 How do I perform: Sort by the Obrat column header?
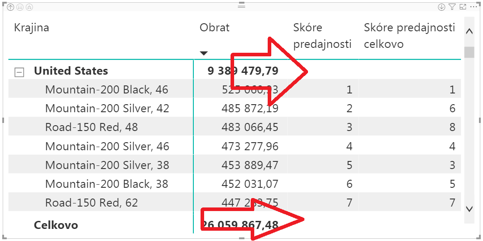tap(214, 28)
